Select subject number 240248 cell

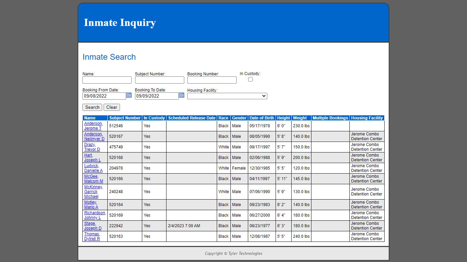click(125, 192)
